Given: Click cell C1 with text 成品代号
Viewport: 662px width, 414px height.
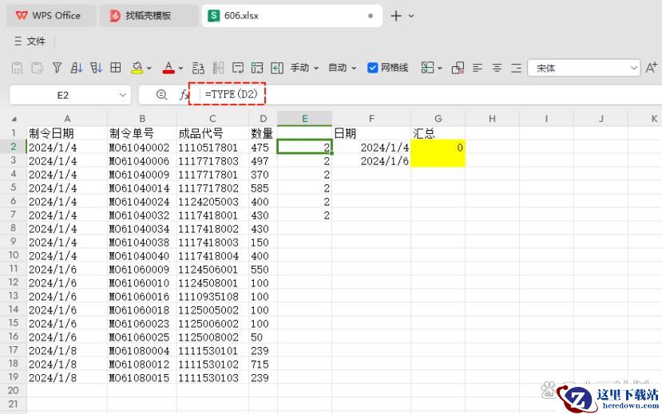Looking at the screenshot, I should (212, 133).
